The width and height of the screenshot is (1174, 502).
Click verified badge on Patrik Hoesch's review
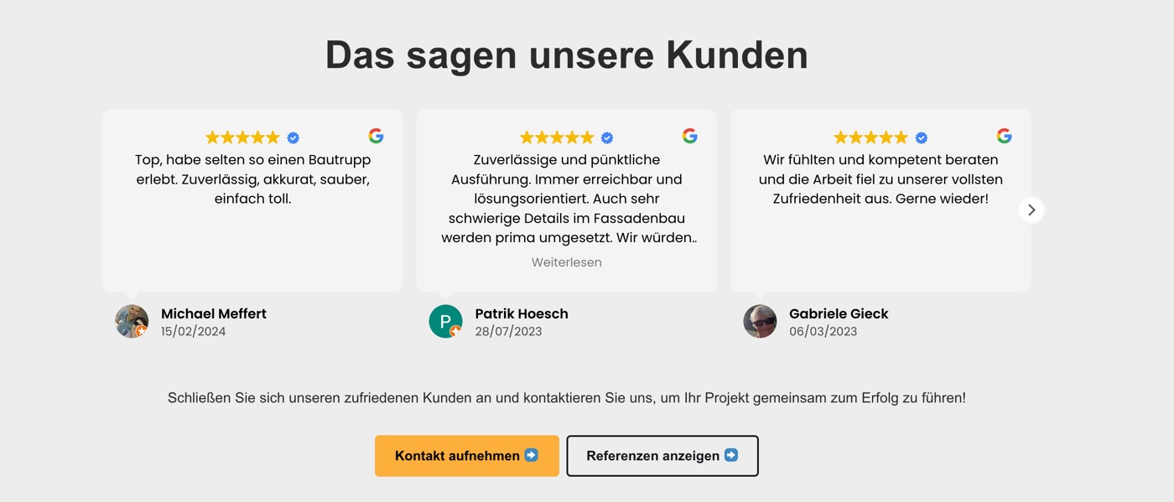click(607, 138)
